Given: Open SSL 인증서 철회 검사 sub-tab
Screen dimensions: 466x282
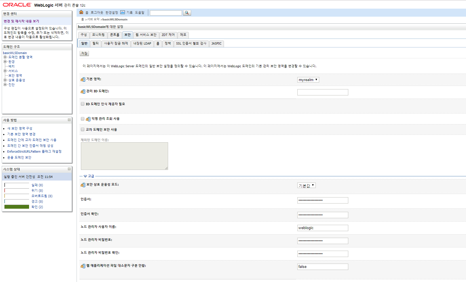Looking at the screenshot, I should pyautogui.click(x=191, y=43).
